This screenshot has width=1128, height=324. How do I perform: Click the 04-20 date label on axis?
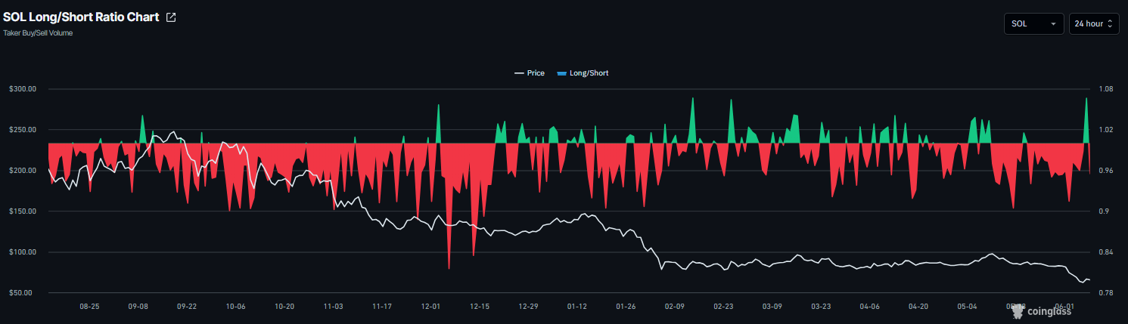click(x=918, y=307)
